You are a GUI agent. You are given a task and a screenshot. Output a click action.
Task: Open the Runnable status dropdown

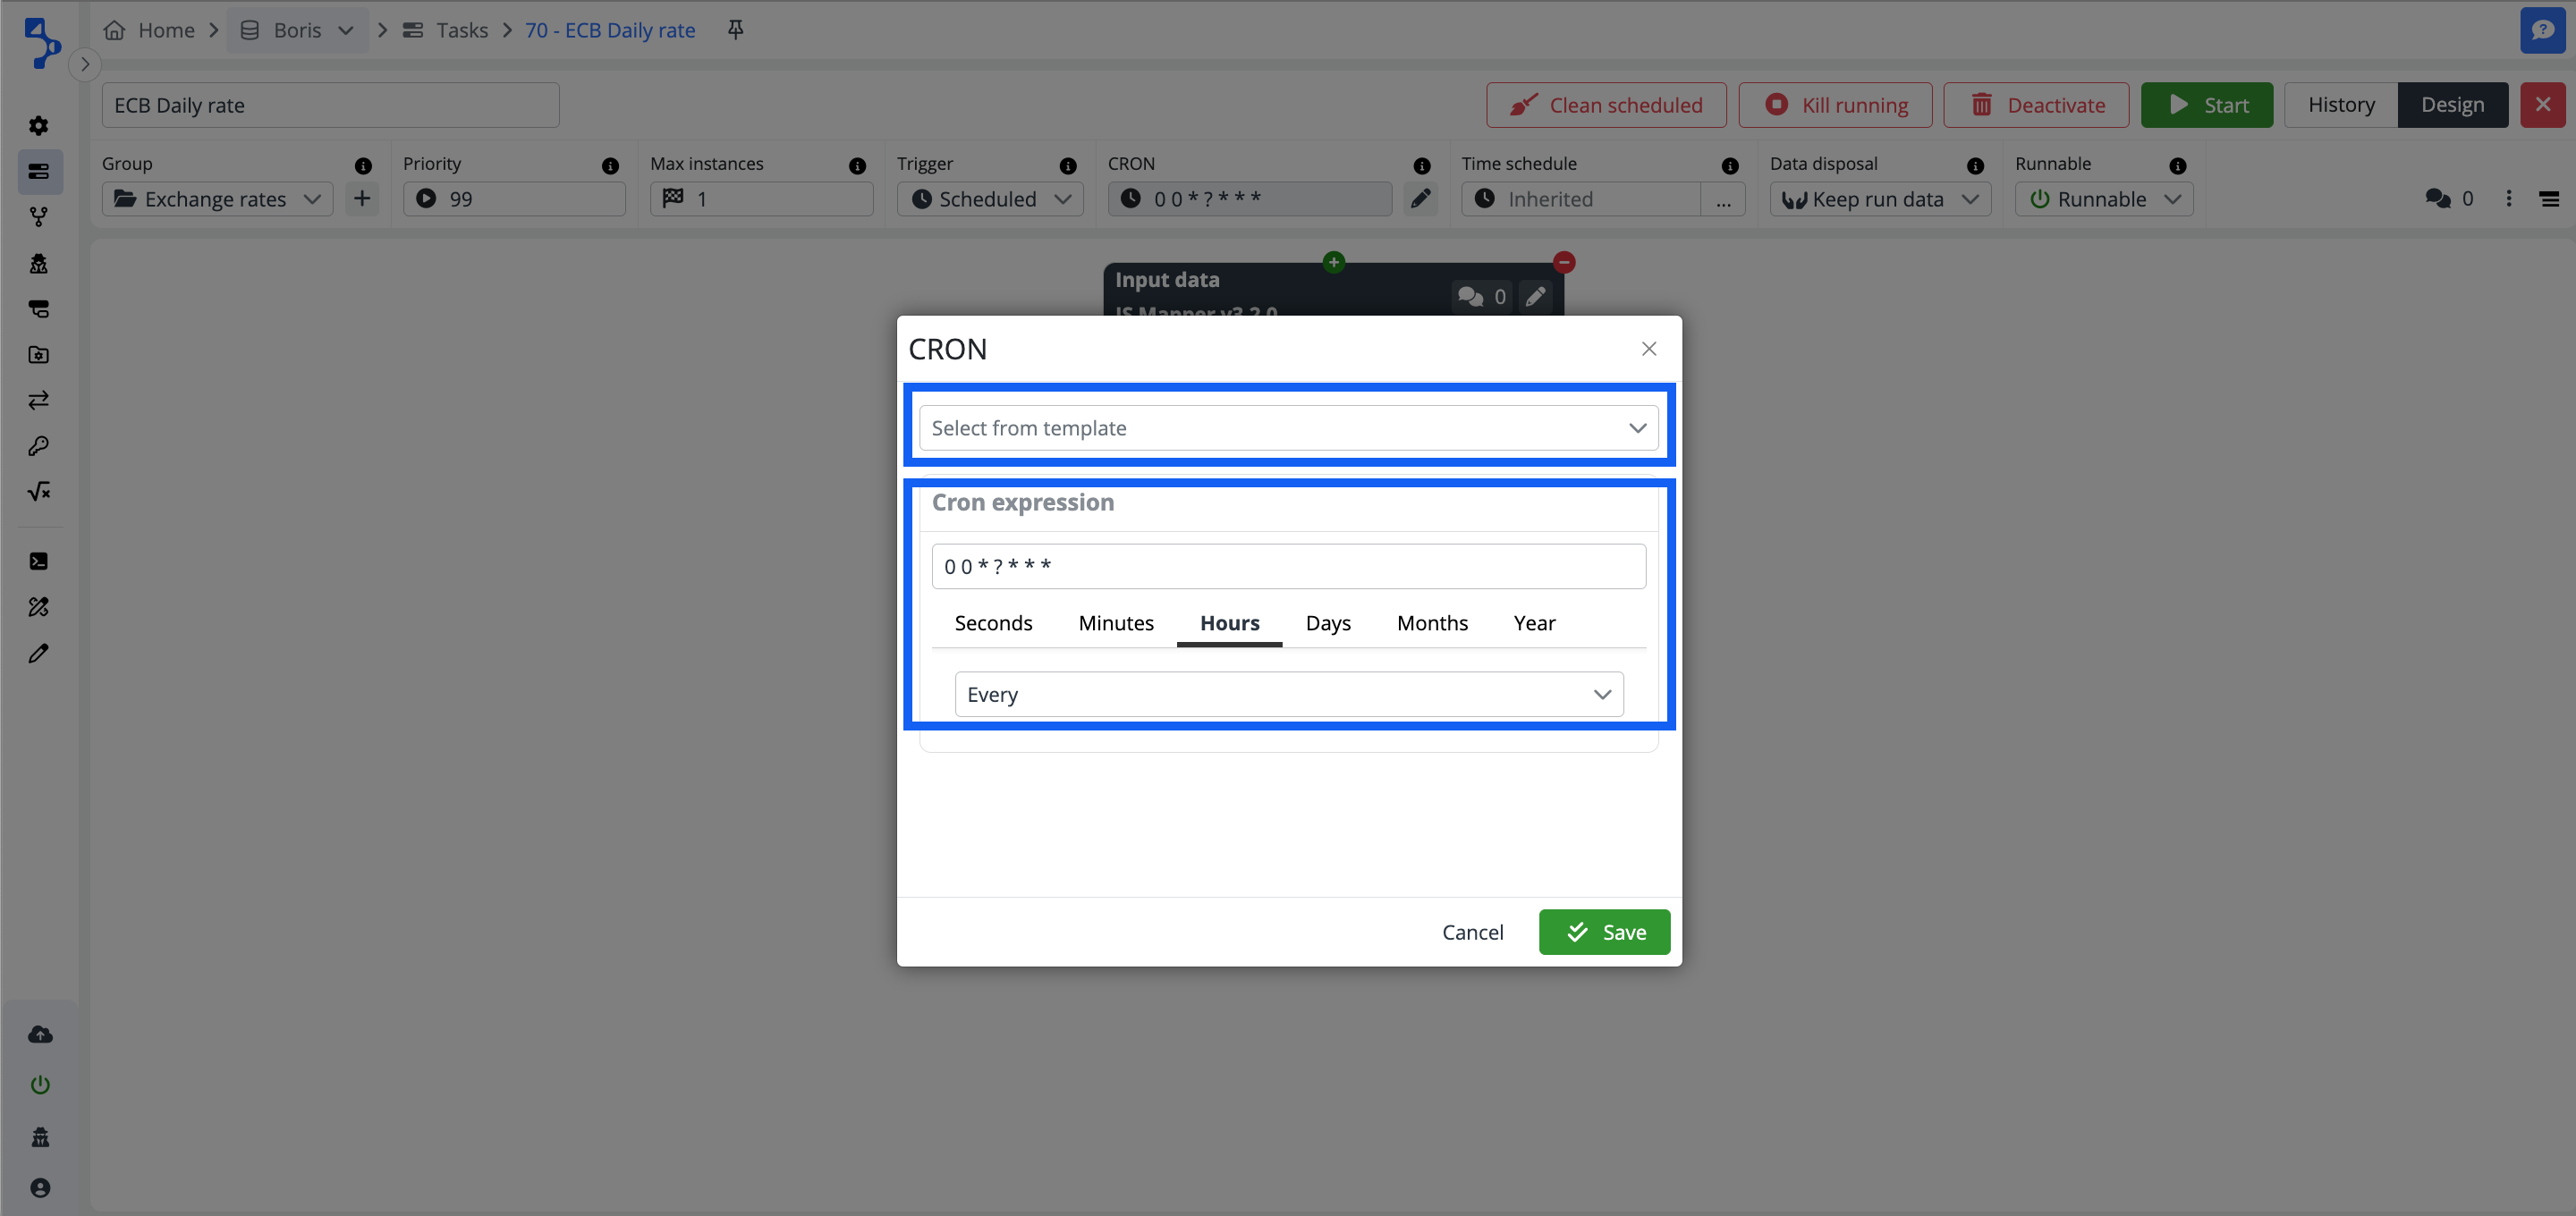[x=2104, y=198]
